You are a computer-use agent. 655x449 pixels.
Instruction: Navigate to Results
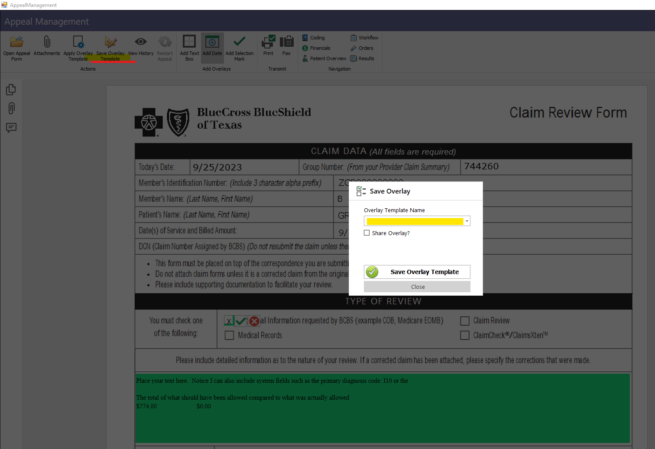(362, 58)
